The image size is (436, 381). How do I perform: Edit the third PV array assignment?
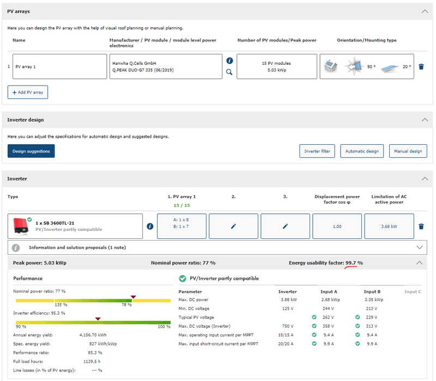(x=285, y=226)
